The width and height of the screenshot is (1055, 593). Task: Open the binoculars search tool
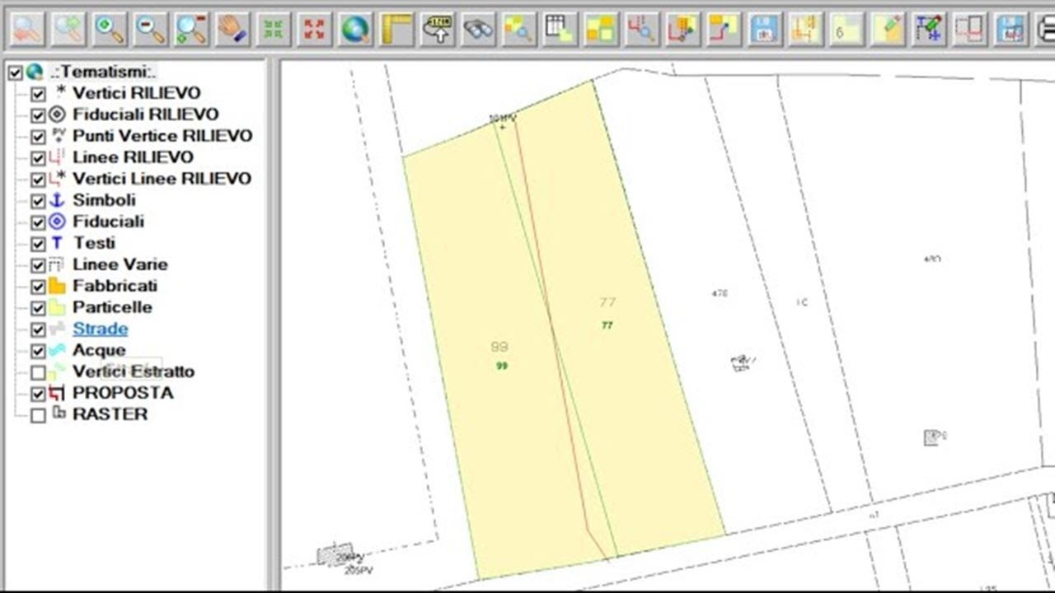point(478,30)
